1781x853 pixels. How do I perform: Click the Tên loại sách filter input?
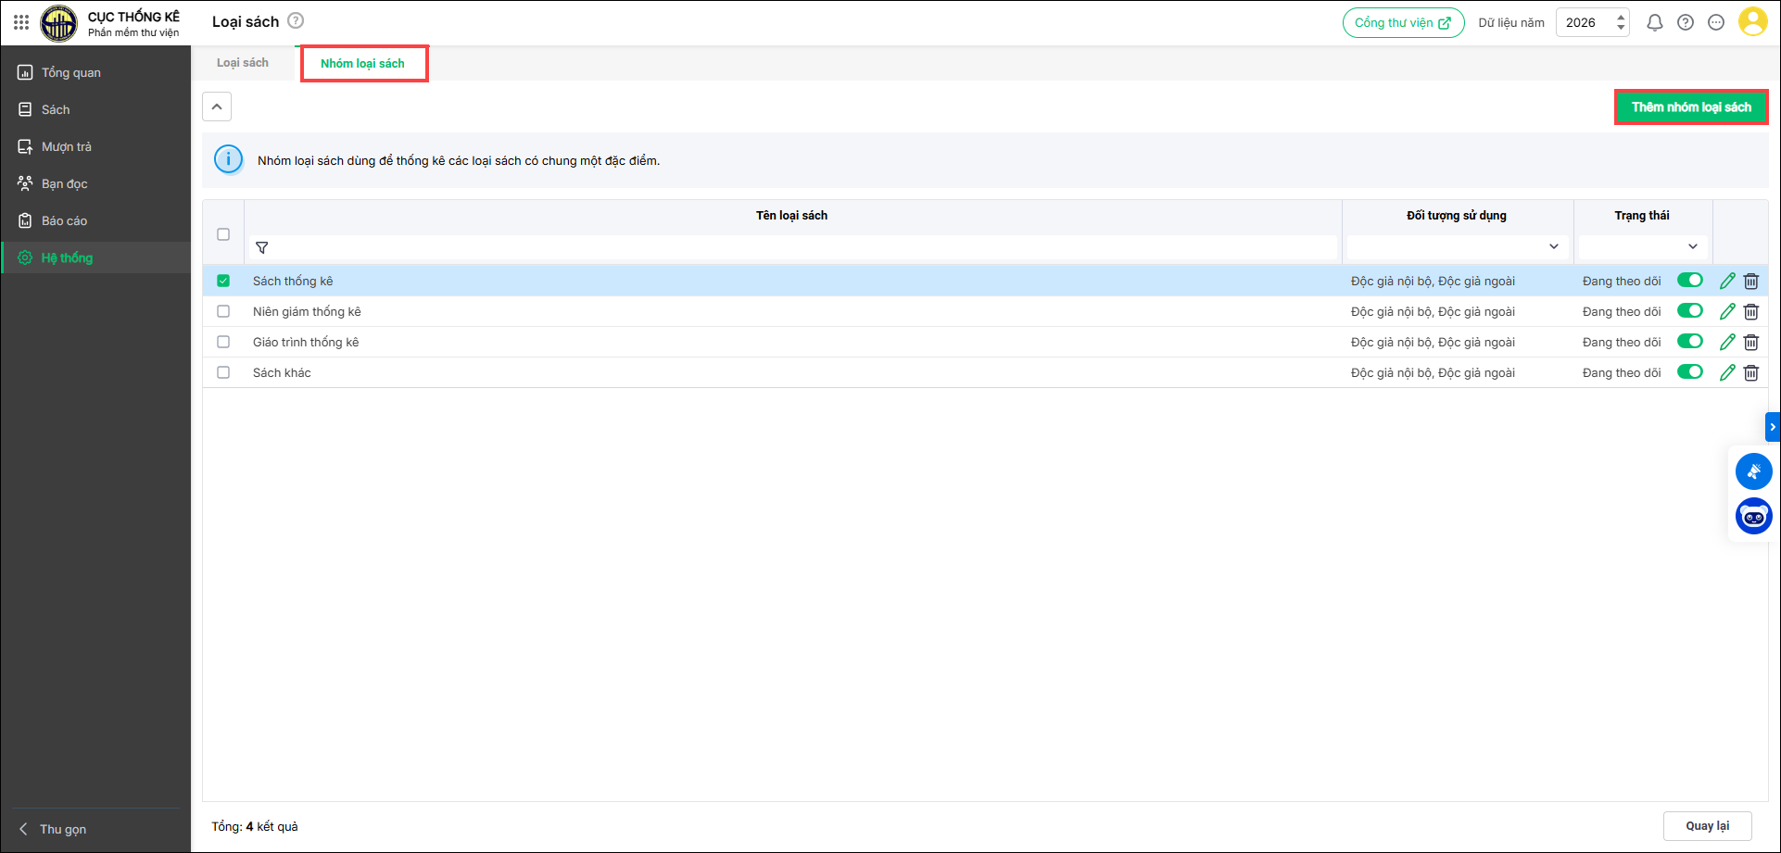tap(797, 248)
